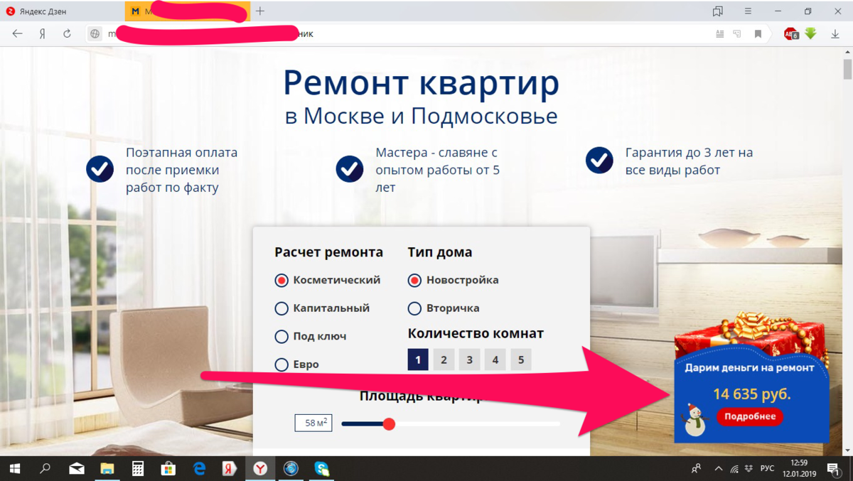Select 4 rooms button

pos(495,360)
